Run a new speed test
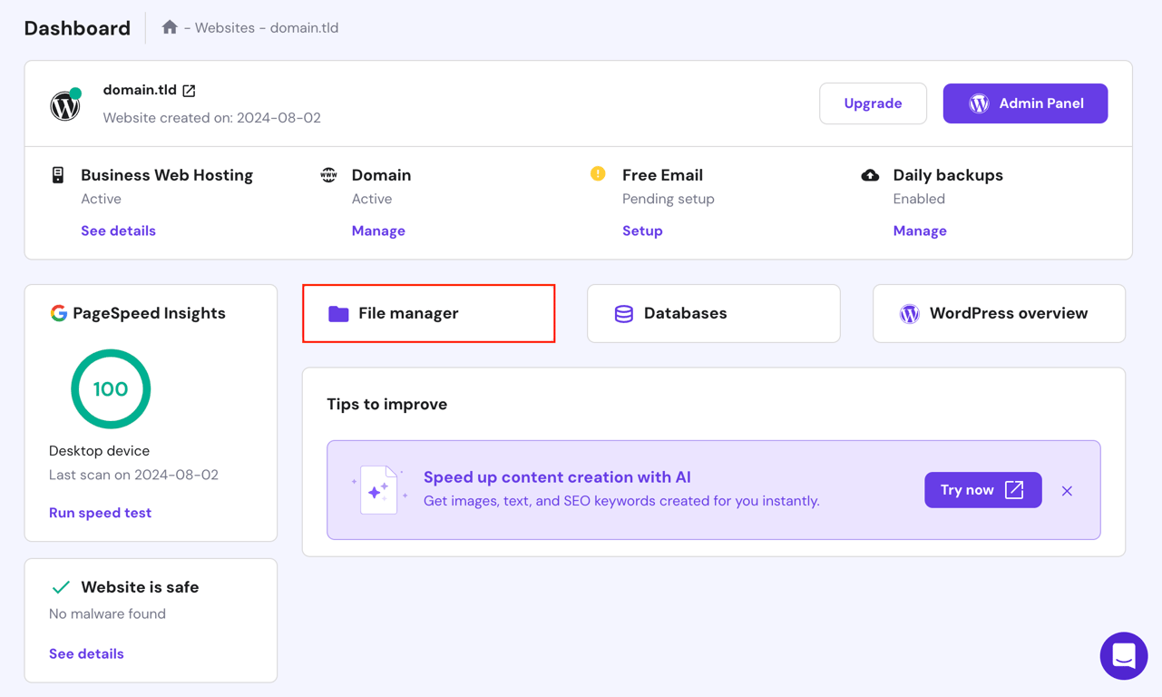Image resolution: width=1162 pixels, height=697 pixels. [x=100, y=512]
